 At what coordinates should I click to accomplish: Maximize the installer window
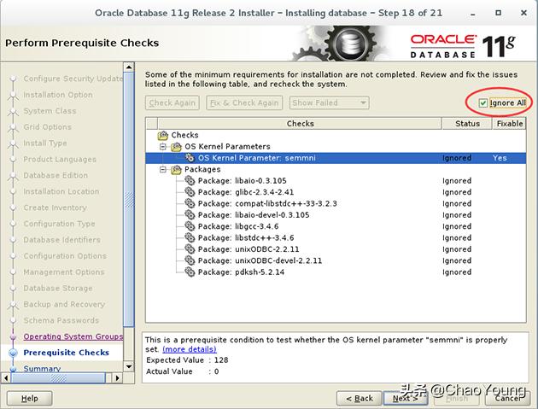[x=498, y=13]
